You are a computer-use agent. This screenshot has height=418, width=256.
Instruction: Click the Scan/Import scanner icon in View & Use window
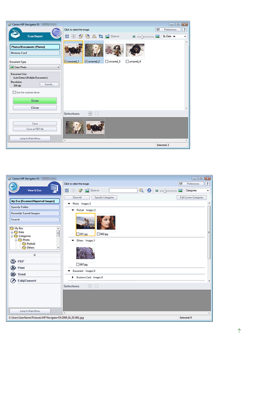tap(13, 187)
